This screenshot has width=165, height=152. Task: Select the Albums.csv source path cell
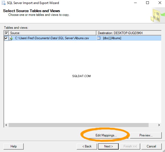[x=52, y=38]
